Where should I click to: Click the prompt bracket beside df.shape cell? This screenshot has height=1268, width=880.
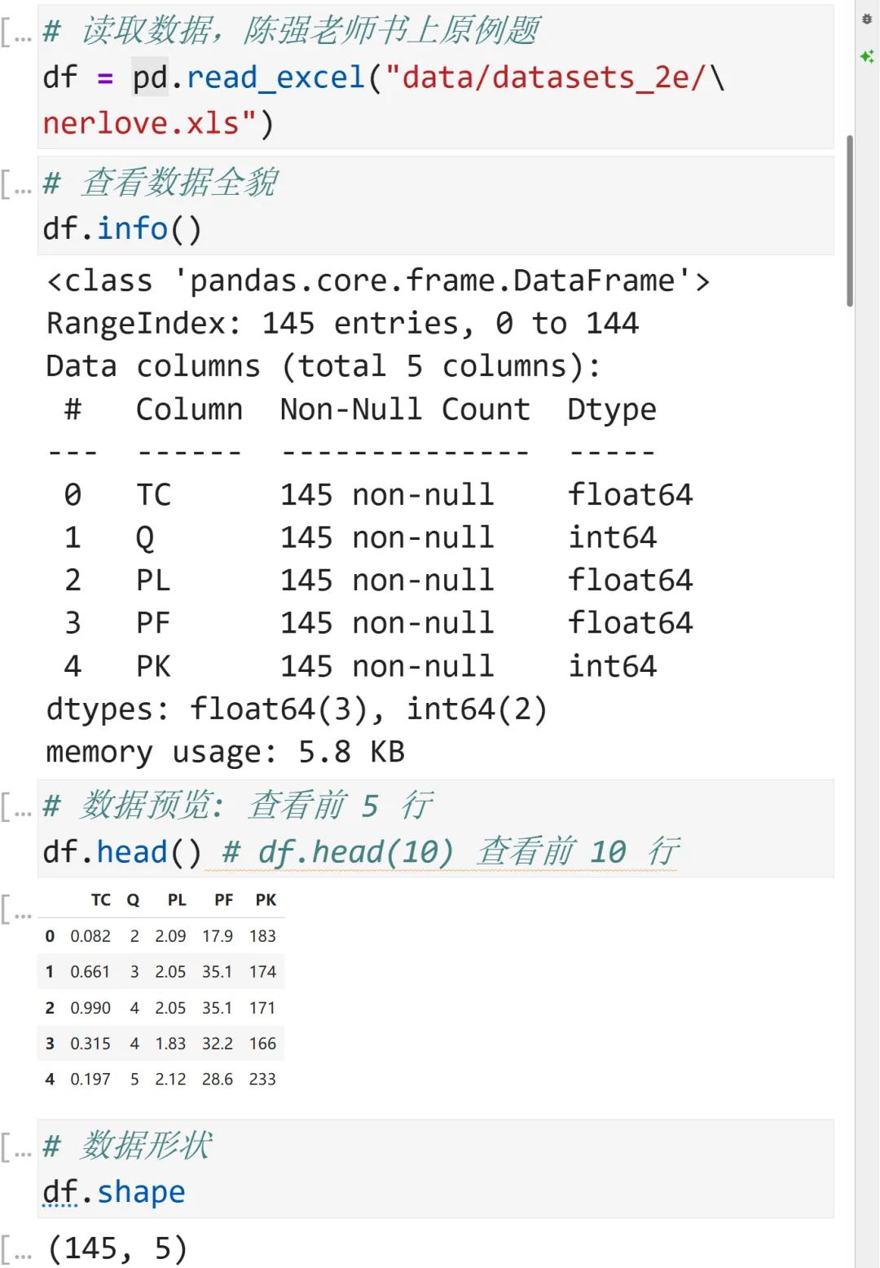[16, 1147]
